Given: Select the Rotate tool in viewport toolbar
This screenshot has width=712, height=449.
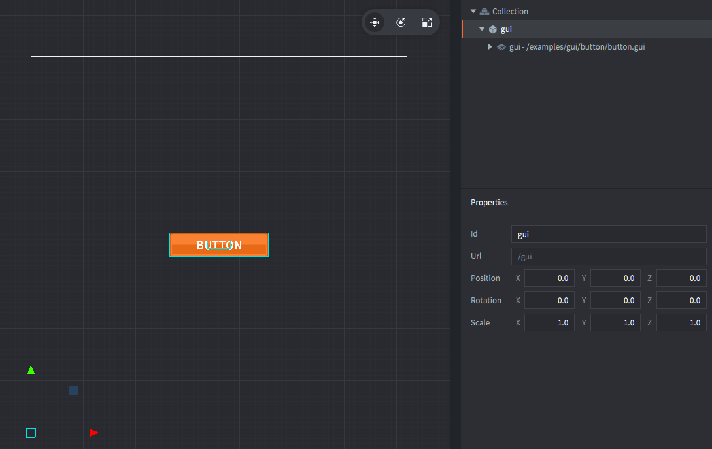Looking at the screenshot, I should 401,22.
